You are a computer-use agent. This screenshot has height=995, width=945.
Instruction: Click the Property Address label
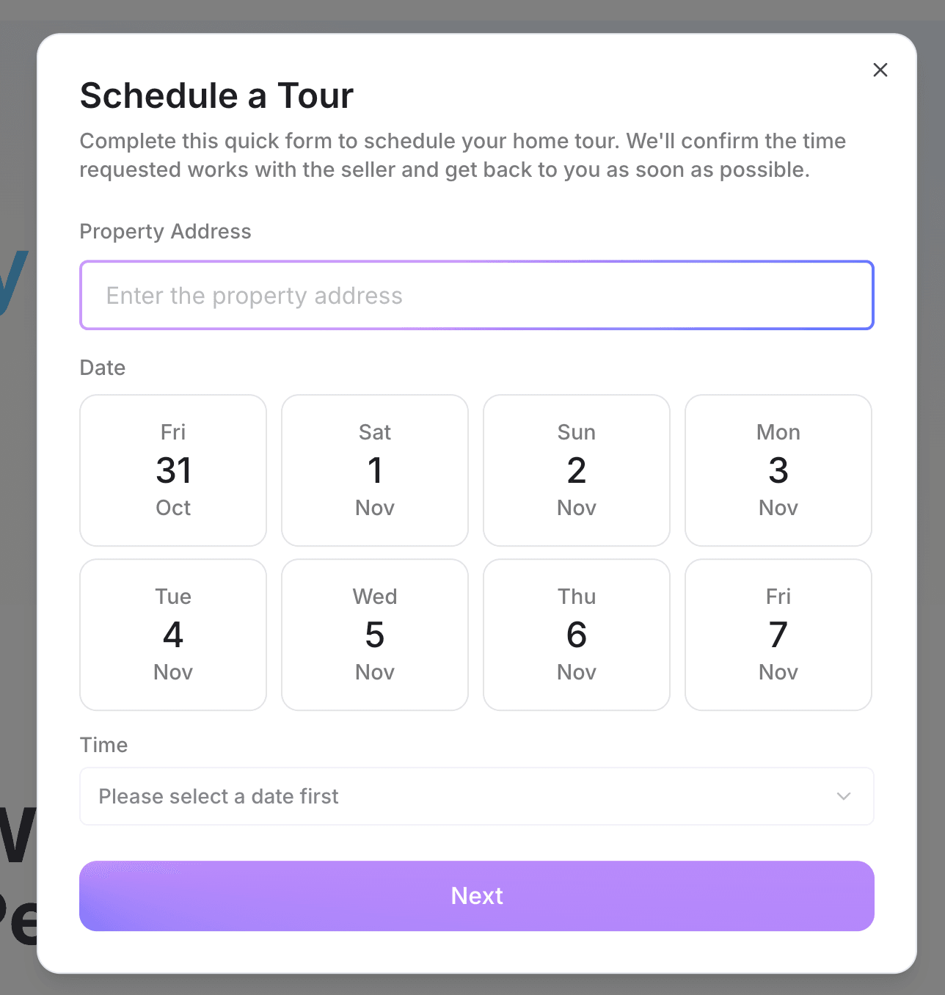165,231
